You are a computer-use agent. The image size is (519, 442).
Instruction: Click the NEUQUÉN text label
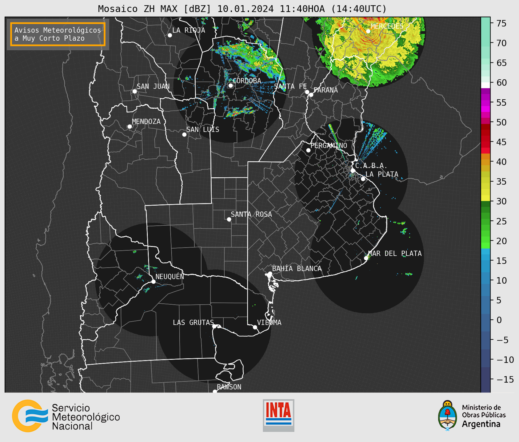[170, 276]
